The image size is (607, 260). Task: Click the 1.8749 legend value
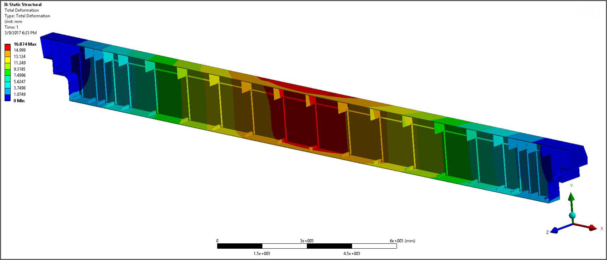pyautogui.click(x=19, y=95)
